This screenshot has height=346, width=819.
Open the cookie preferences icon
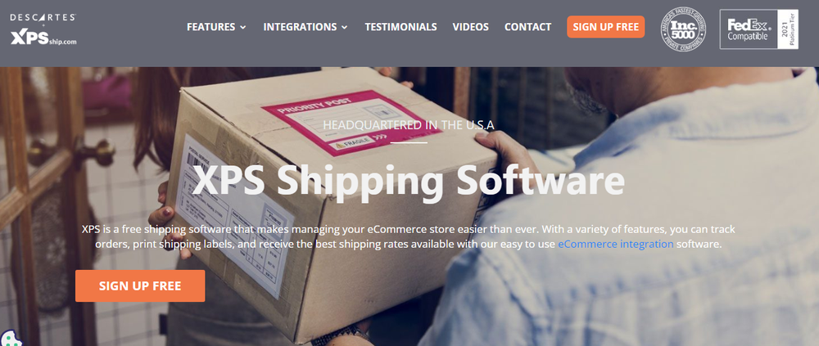point(9,338)
